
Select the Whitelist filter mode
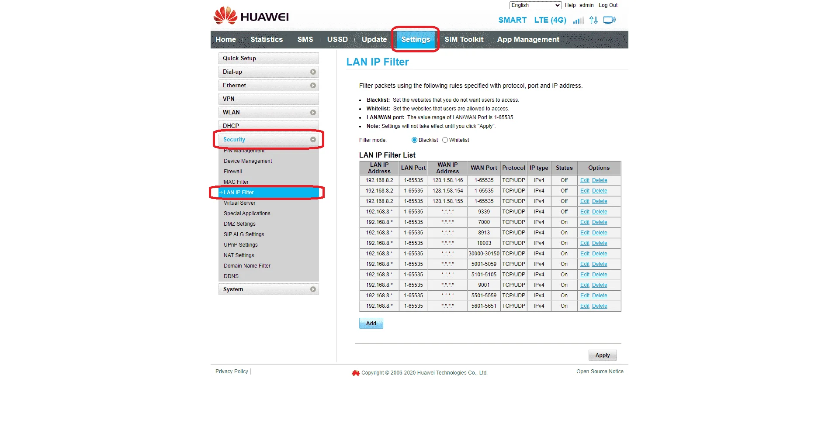point(445,140)
